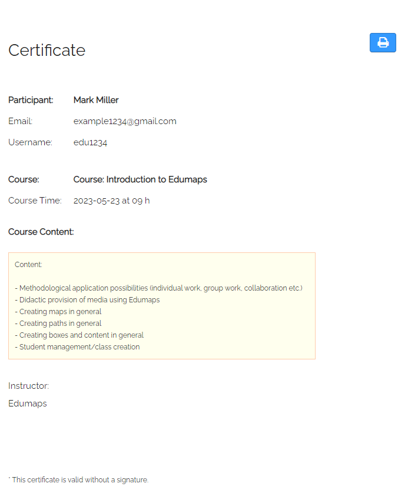Click the Course Time label
This screenshot has height=500, width=418.
(x=35, y=201)
